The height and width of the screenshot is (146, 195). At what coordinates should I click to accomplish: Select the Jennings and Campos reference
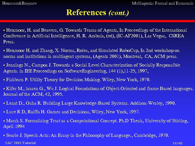click(x=92, y=68)
